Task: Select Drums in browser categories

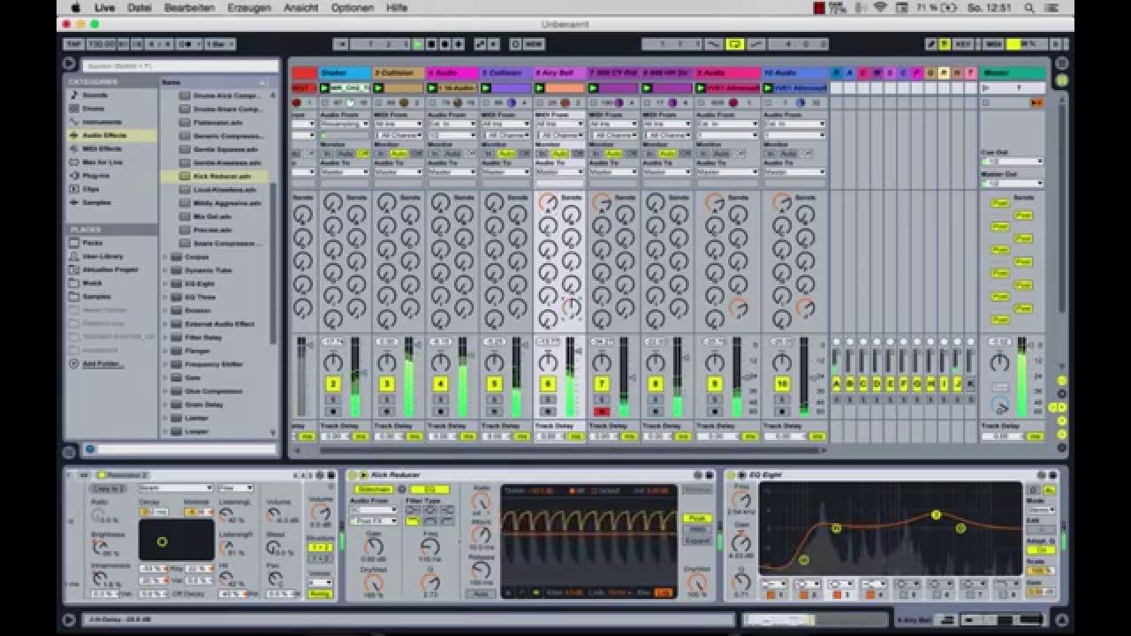Action: 93,109
